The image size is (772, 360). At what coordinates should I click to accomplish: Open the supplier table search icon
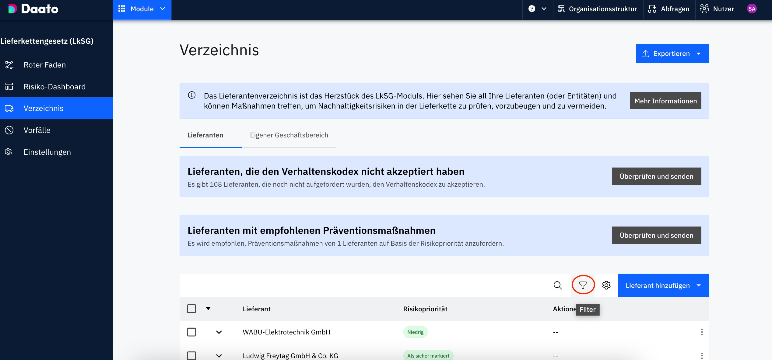[557, 285]
